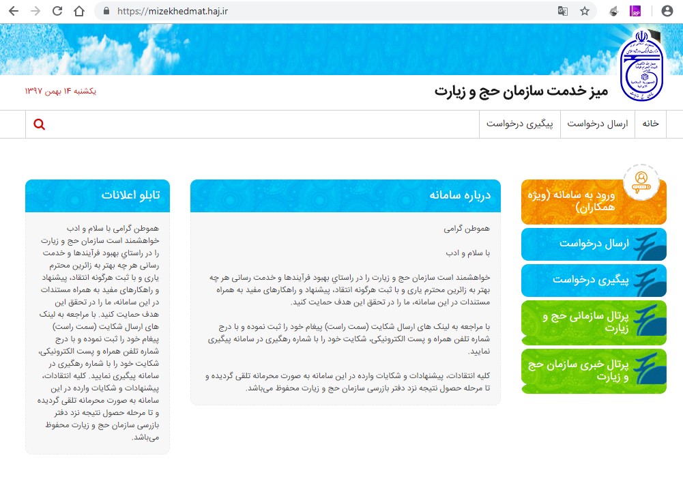
Task: Click the browser back arrow
Action: click(14, 11)
